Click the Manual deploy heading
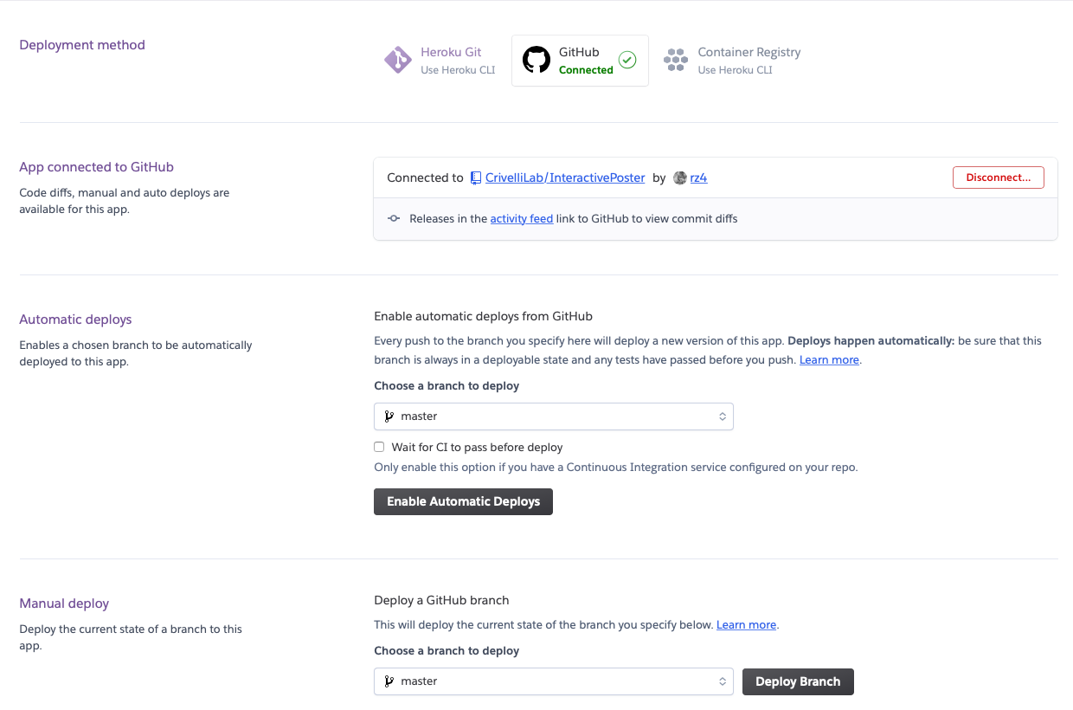This screenshot has width=1073, height=710. coord(64,603)
